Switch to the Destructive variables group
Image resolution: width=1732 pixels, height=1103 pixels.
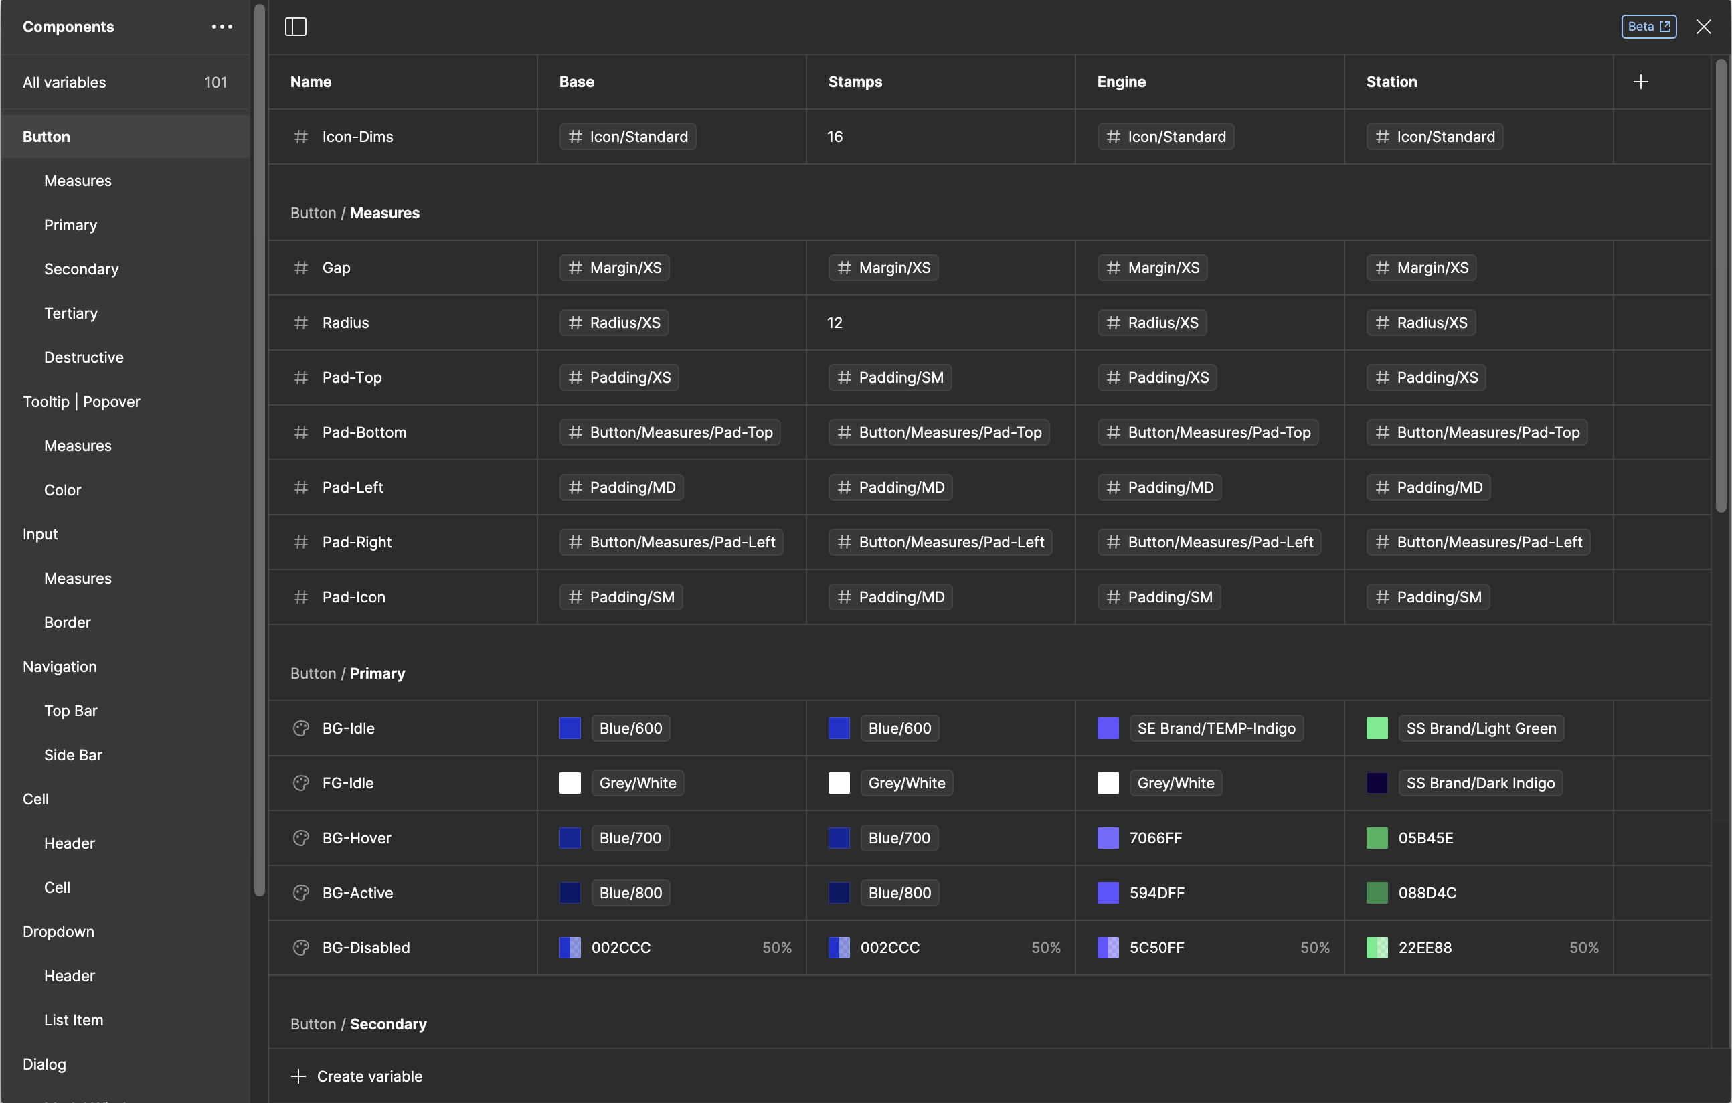click(84, 357)
